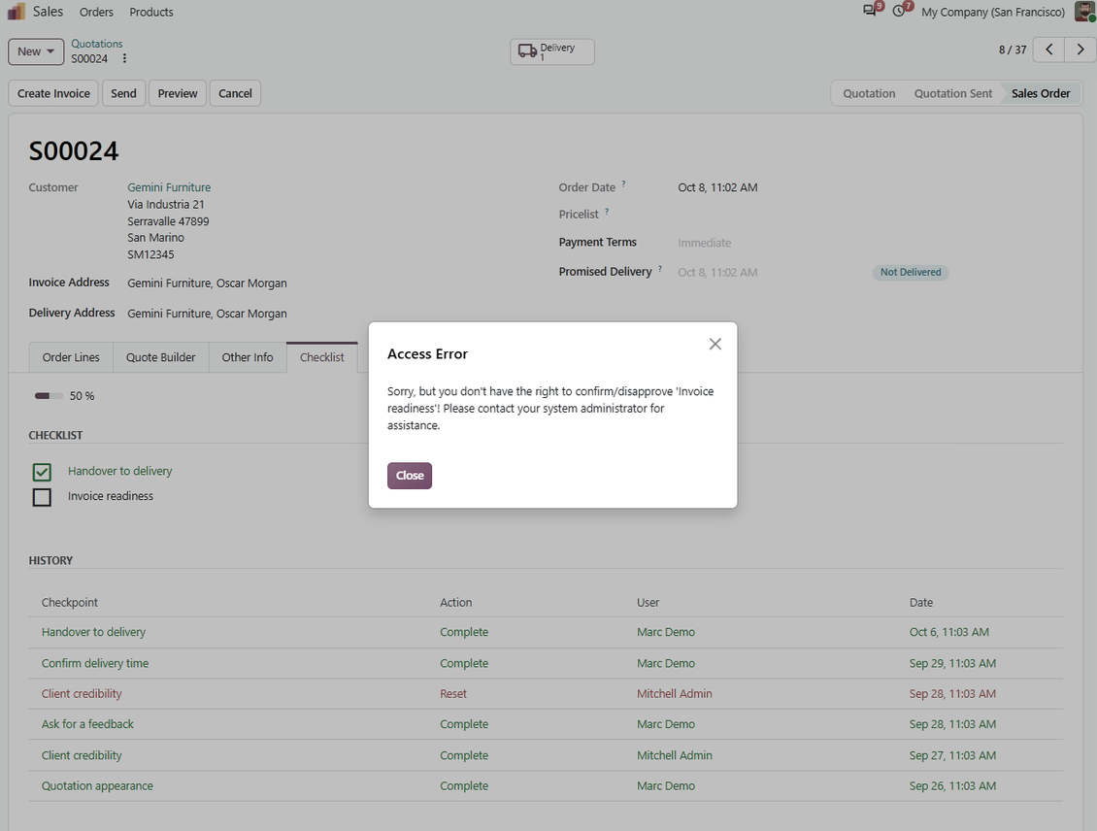Go to previous record arrow
Viewport: 1097px width, 831px height.
coord(1048,50)
